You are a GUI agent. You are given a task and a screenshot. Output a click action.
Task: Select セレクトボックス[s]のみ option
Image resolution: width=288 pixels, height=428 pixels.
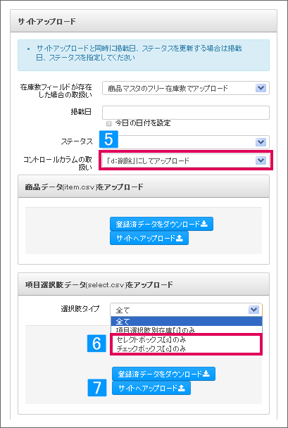186,340
